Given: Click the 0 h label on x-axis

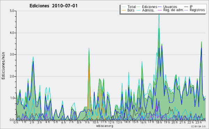Looking at the screenshot, I should 16,122.
